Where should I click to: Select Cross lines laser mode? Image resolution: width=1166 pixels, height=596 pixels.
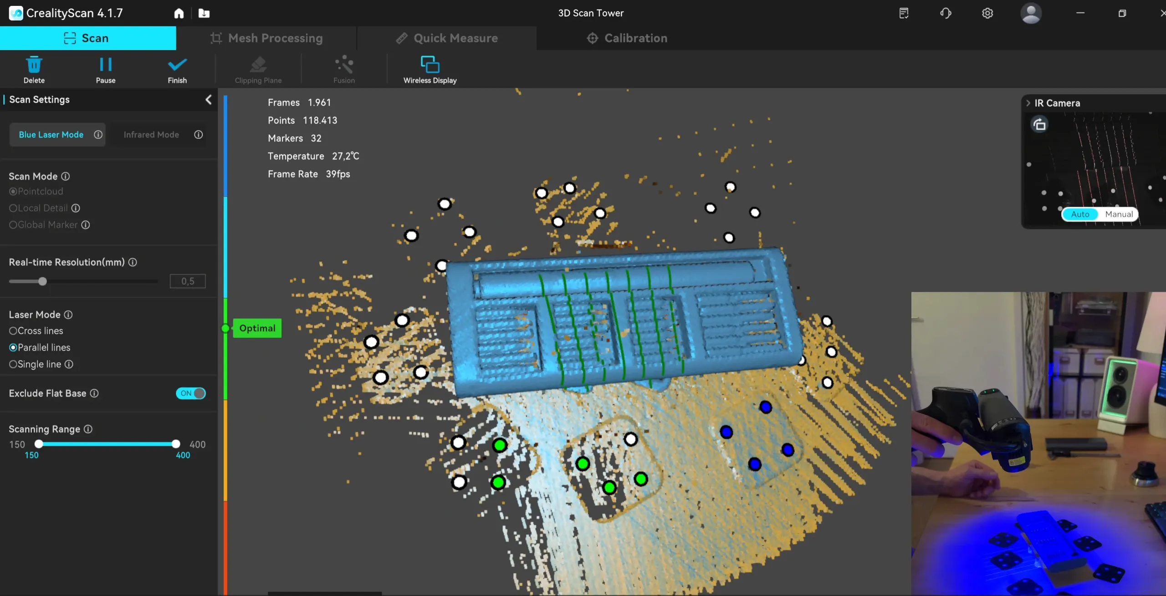pyautogui.click(x=13, y=331)
